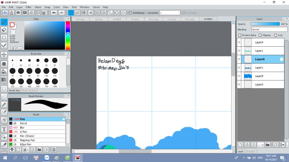Enable circle snap icon
Screen dimensions: 289x162
click(104, 13)
